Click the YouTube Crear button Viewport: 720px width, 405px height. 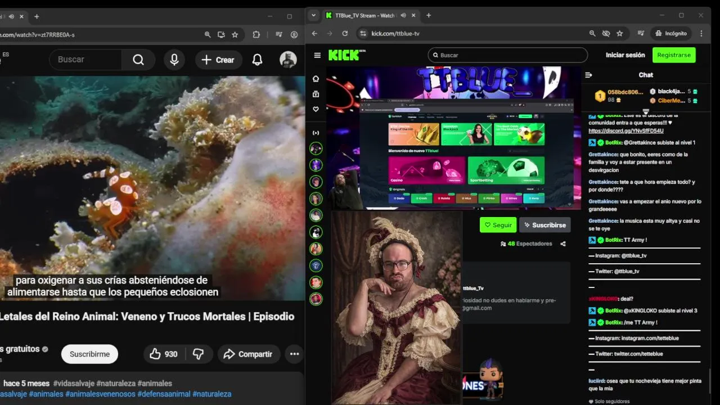[218, 60]
